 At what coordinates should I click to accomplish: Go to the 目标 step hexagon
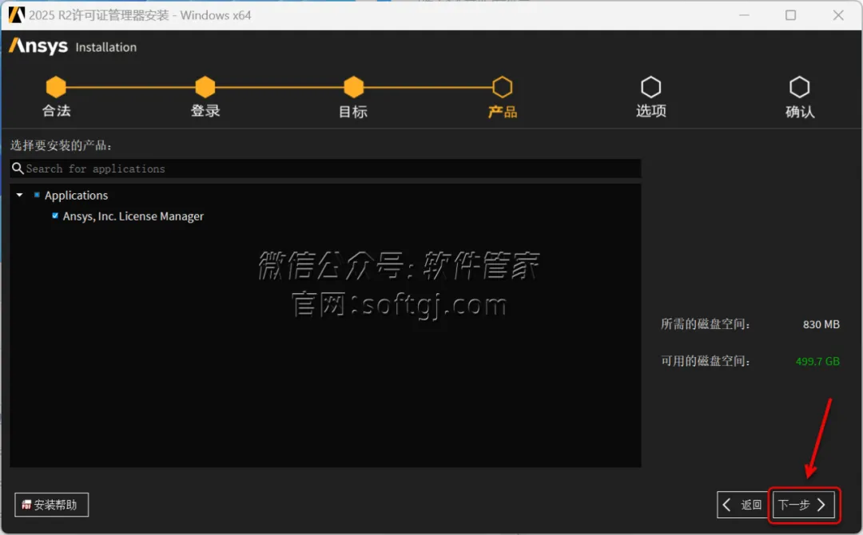coord(354,87)
